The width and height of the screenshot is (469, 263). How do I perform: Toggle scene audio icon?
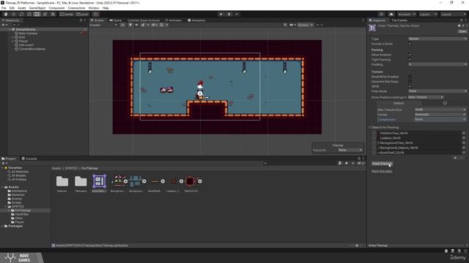136,25
